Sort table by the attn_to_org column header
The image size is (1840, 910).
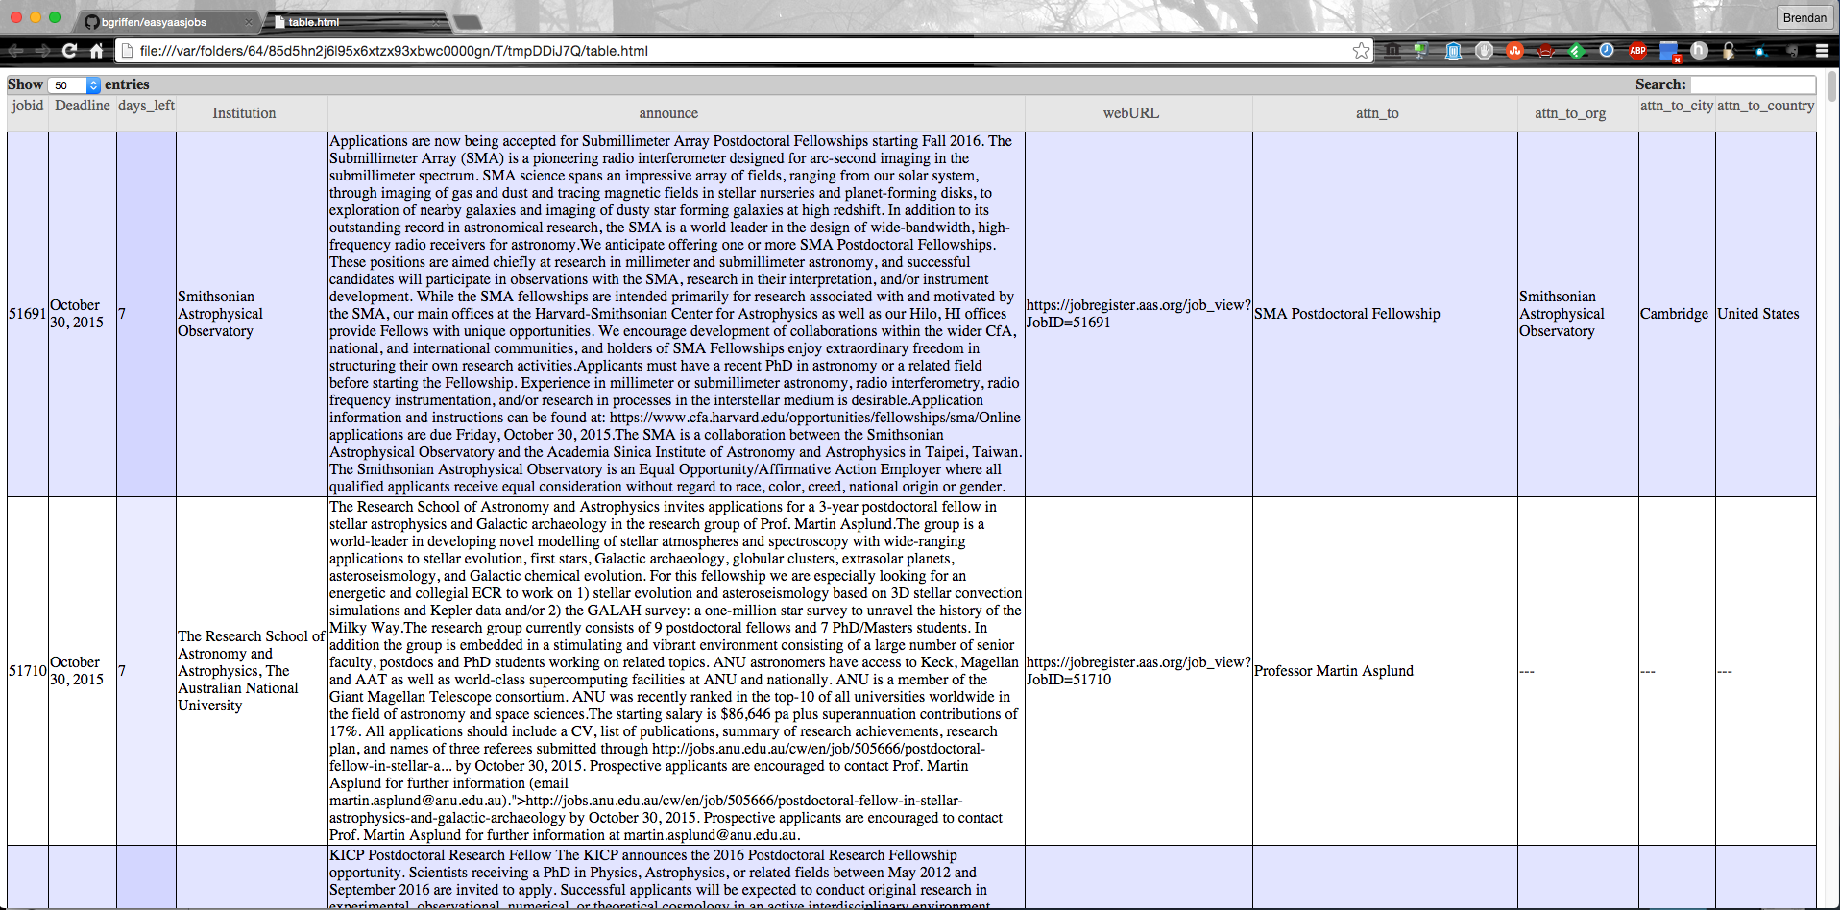(1578, 113)
